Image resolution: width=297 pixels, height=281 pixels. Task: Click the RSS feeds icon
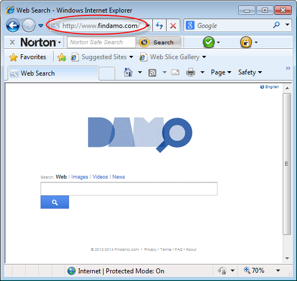[152, 73]
